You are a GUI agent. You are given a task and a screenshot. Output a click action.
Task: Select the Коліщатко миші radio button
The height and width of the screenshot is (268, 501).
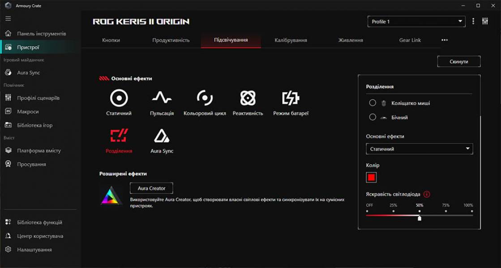373,103
